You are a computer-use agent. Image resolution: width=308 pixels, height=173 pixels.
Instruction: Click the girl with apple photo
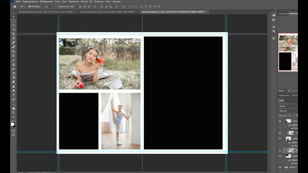coord(100,64)
